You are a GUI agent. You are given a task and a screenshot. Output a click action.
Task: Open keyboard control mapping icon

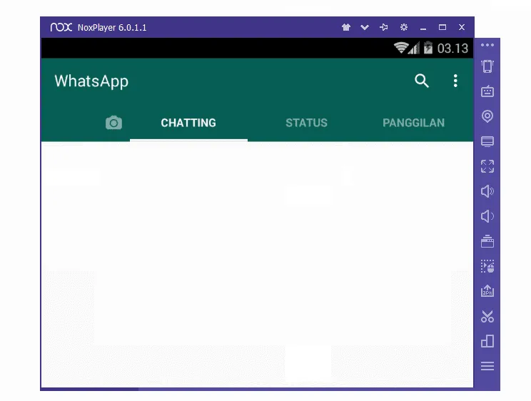pyautogui.click(x=487, y=91)
